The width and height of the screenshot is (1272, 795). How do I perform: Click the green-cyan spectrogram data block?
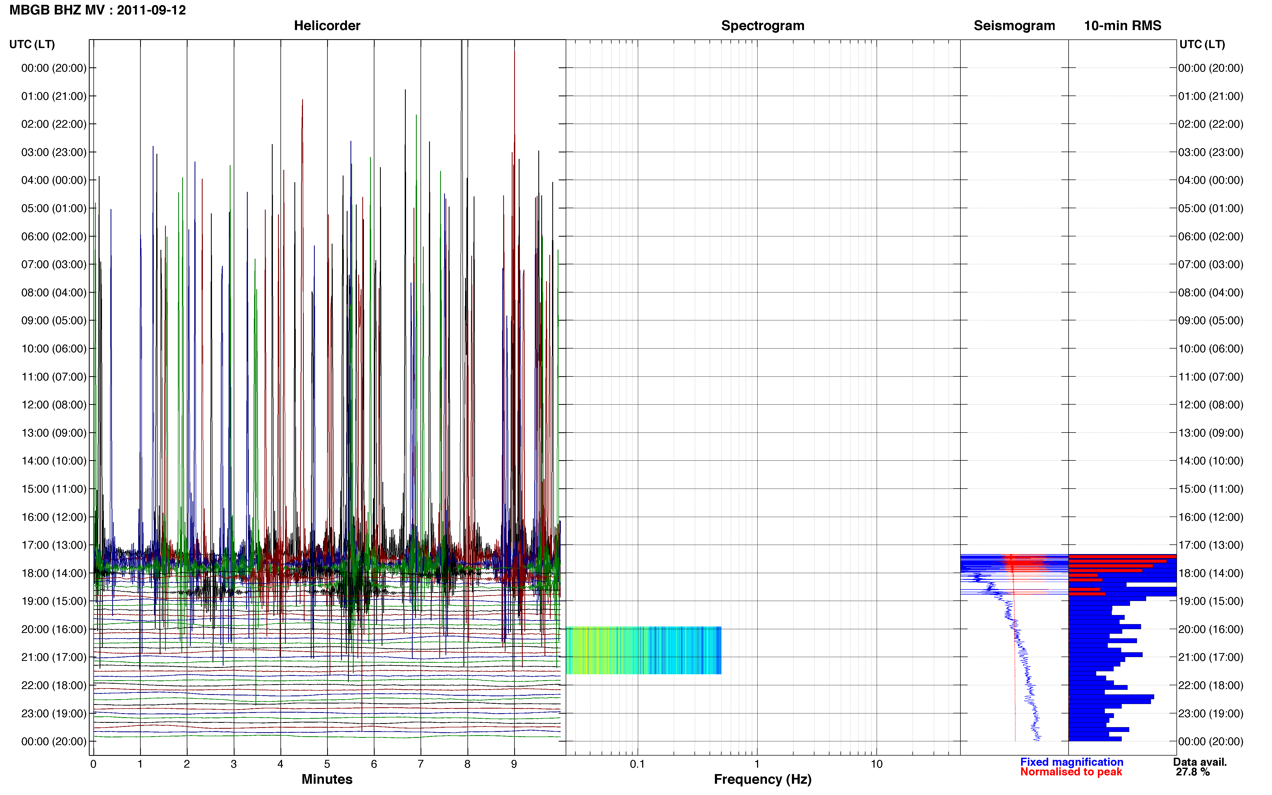click(x=644, y=650)
